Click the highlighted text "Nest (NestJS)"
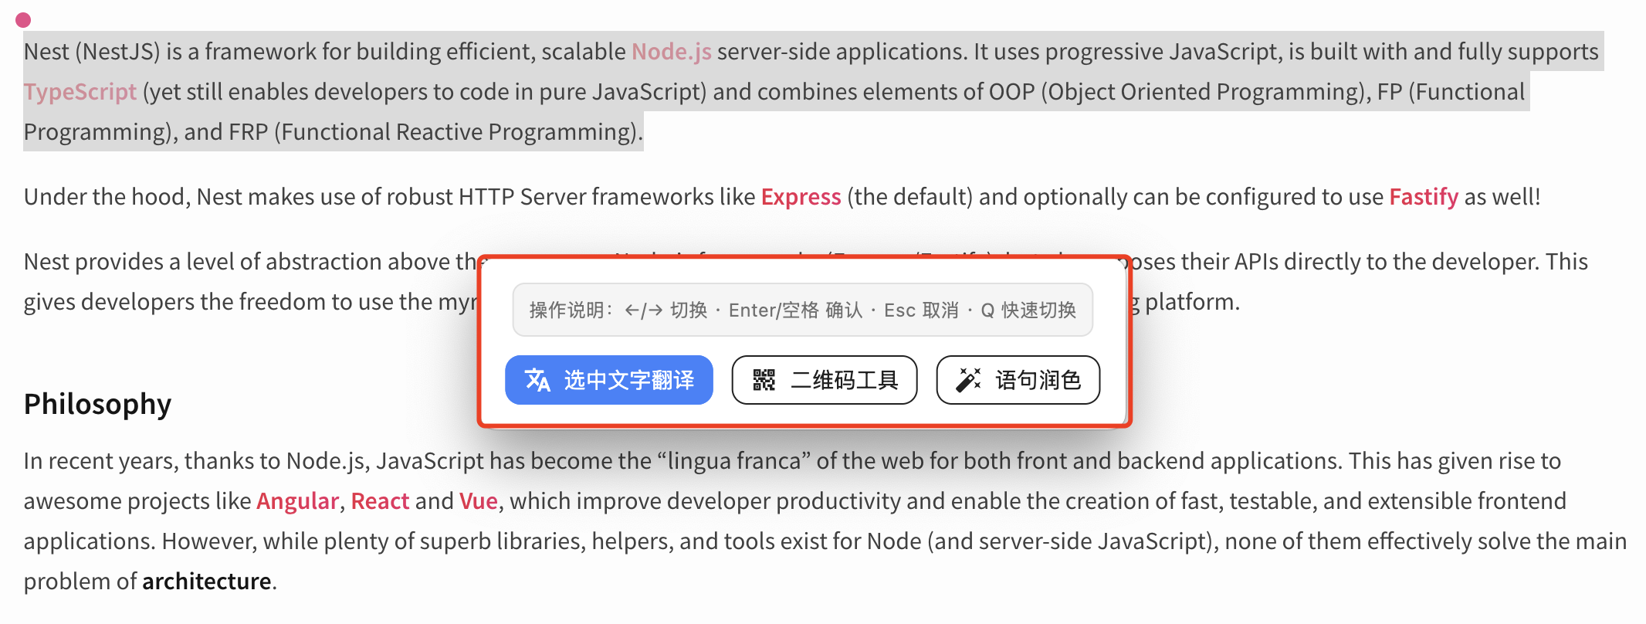This screenshot has height=624, width=1646. (x=92, y=52)
